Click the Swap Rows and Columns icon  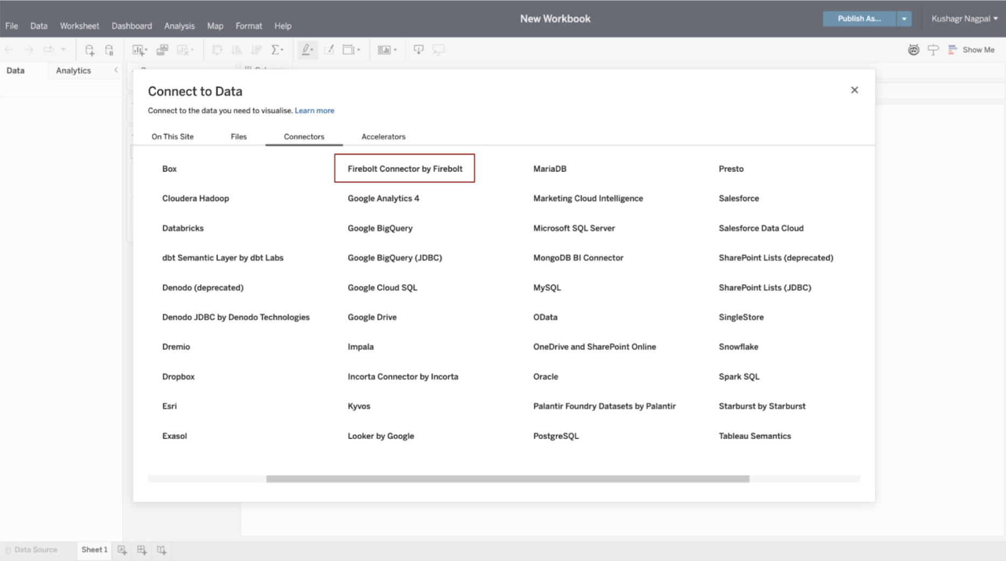coord(217,50)
